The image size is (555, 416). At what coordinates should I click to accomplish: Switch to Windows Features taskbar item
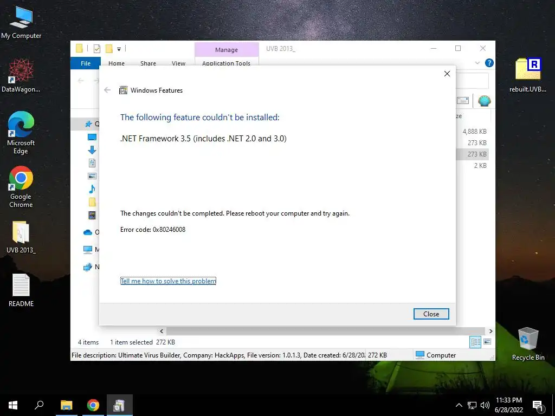(119, 405)
